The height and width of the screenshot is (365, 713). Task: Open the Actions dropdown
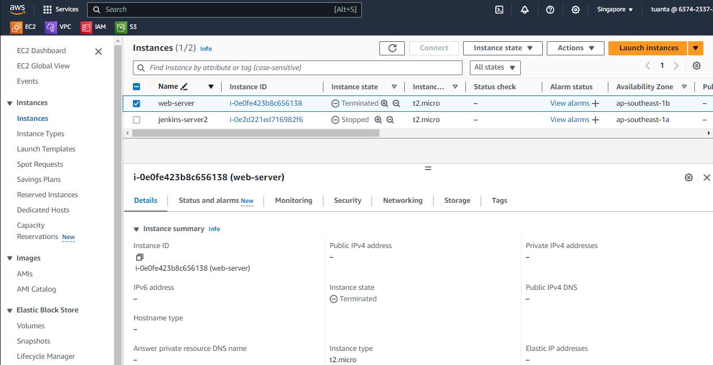pyautogui.click(x=576, y=48)
